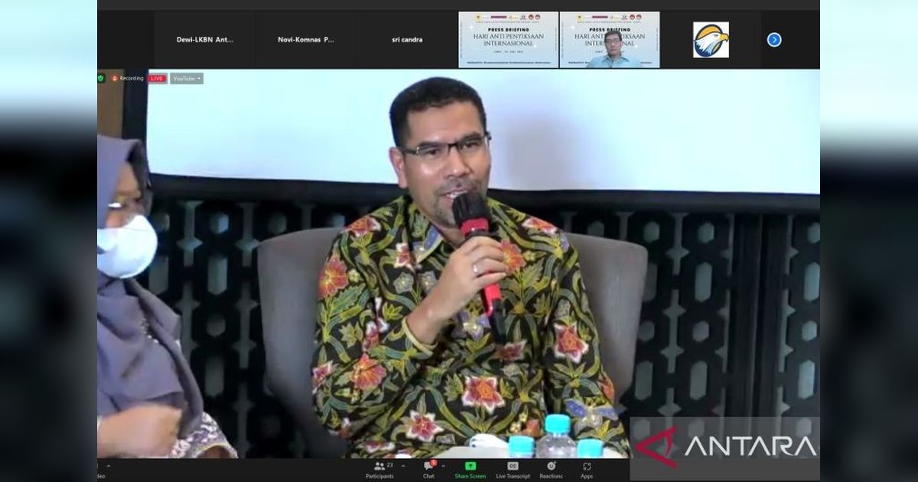Viewport: 918px width, 482px height.
Task: Open the Apps icon in toolbar
Action: pos(587,466)
